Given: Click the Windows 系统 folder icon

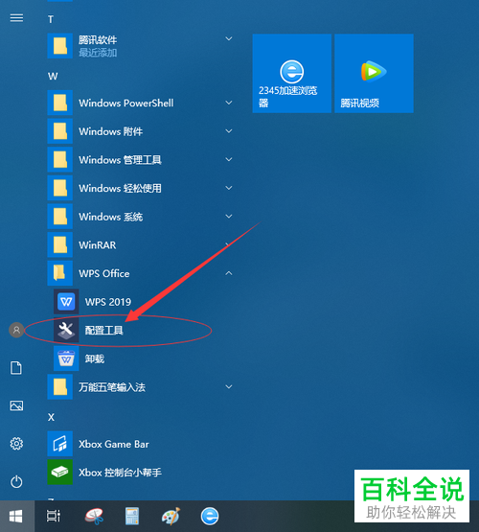Looking at the screenshot, I should [60, 217].
